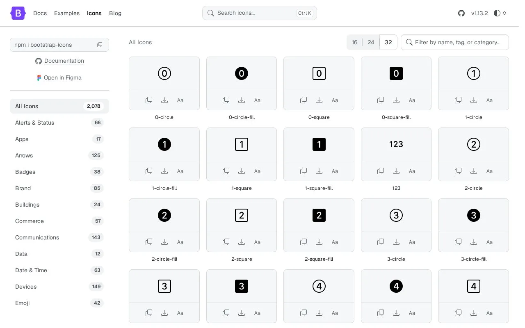Viewport: 525px width, 328px height.
Task: Copy the npm i bootstrap-icons command
Action: click(100, 45)
